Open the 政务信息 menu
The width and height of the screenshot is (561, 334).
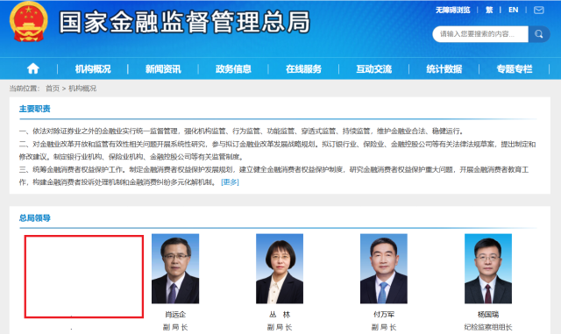[233, 68]
